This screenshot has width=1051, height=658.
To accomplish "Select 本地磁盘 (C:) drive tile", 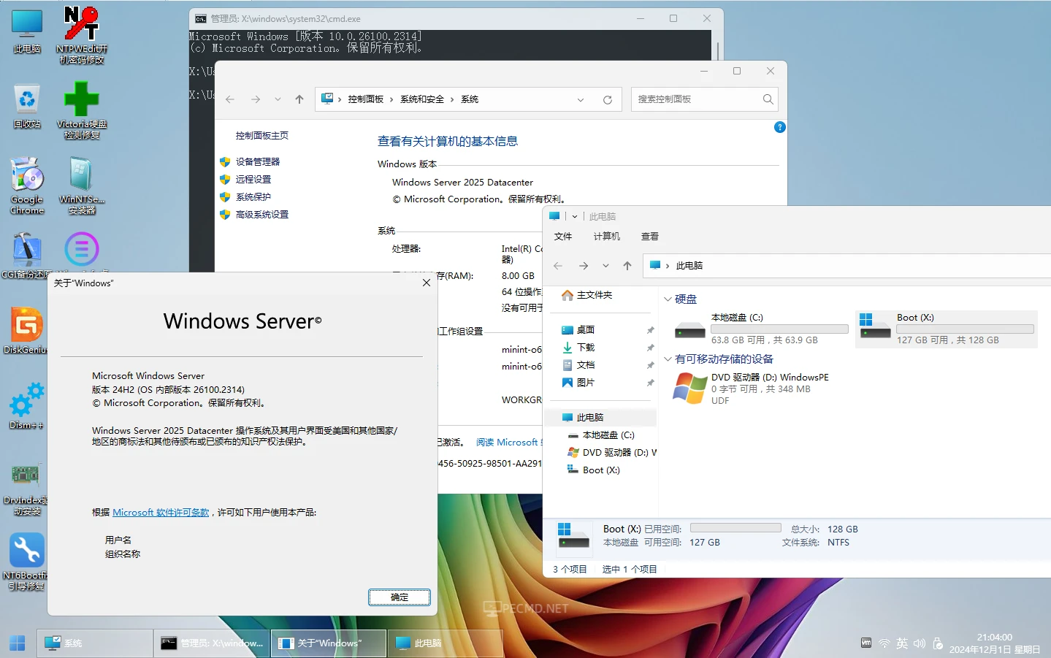I will (x=760, y=329).
